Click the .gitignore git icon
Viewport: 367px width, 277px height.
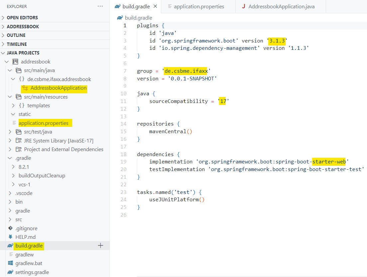click(11, 228)
